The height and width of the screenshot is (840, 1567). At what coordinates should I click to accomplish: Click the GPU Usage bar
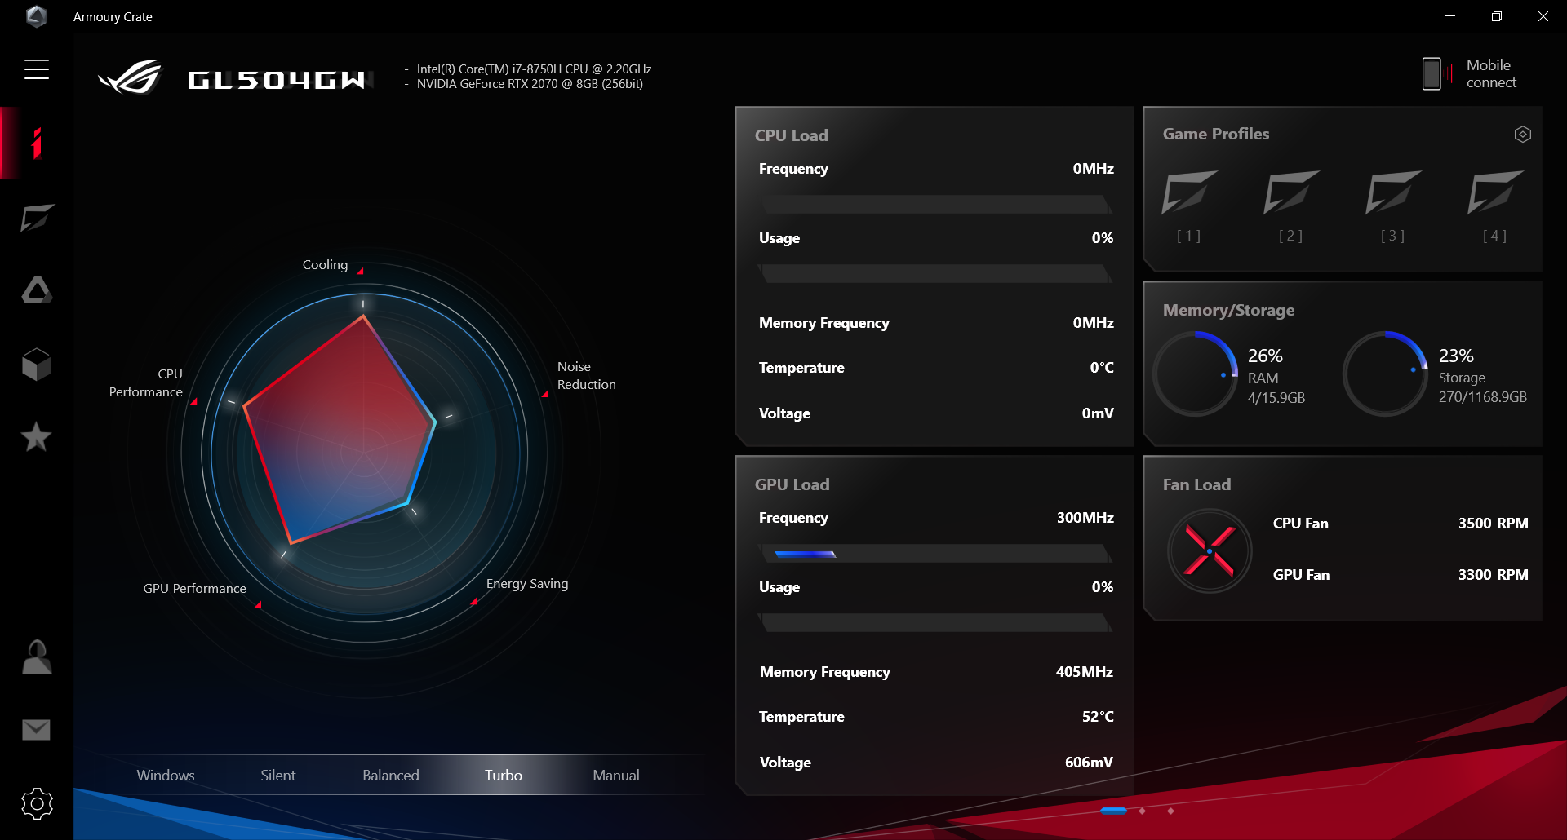coord(934,622)
